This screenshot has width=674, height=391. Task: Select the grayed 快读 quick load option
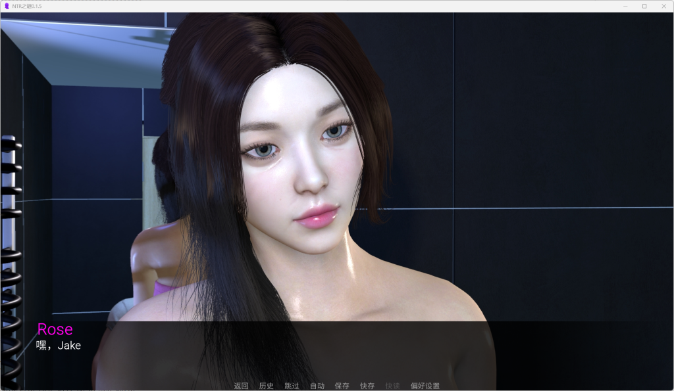click(x=392, y=386)
